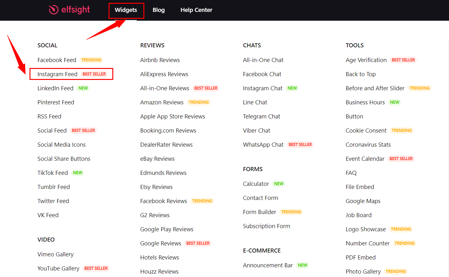This screenshot has width=449, height=277.
Task: Open Airbnb Reviews widget
Action: (x=160, y=60)
